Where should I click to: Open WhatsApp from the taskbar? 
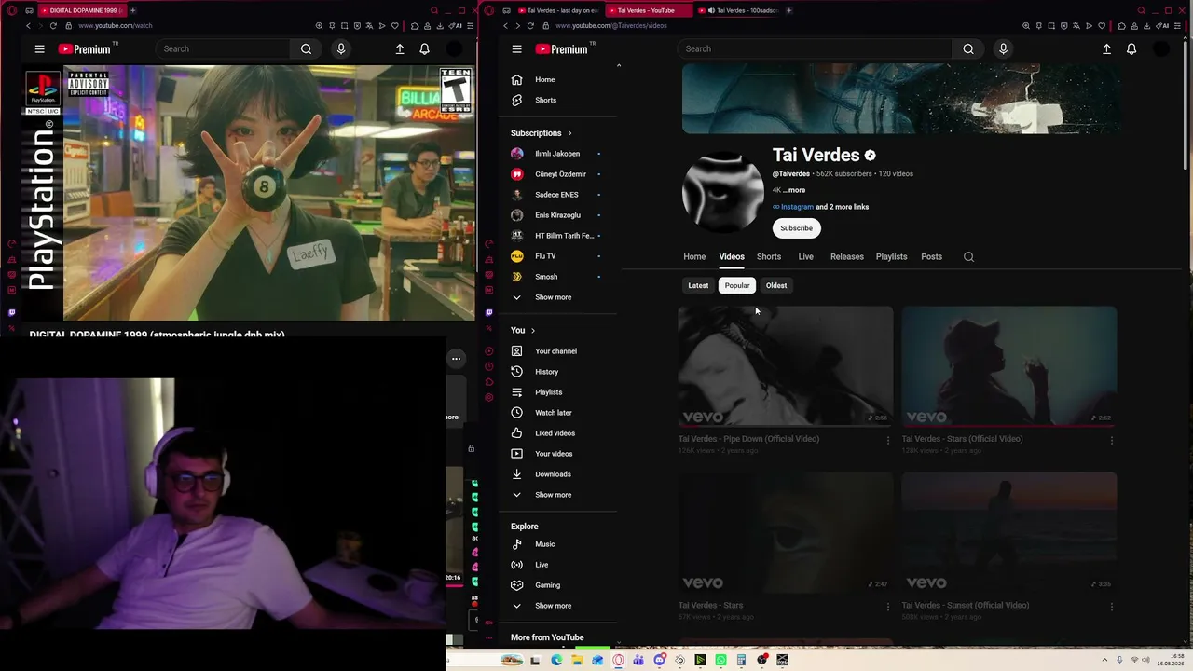coord(720,661)
